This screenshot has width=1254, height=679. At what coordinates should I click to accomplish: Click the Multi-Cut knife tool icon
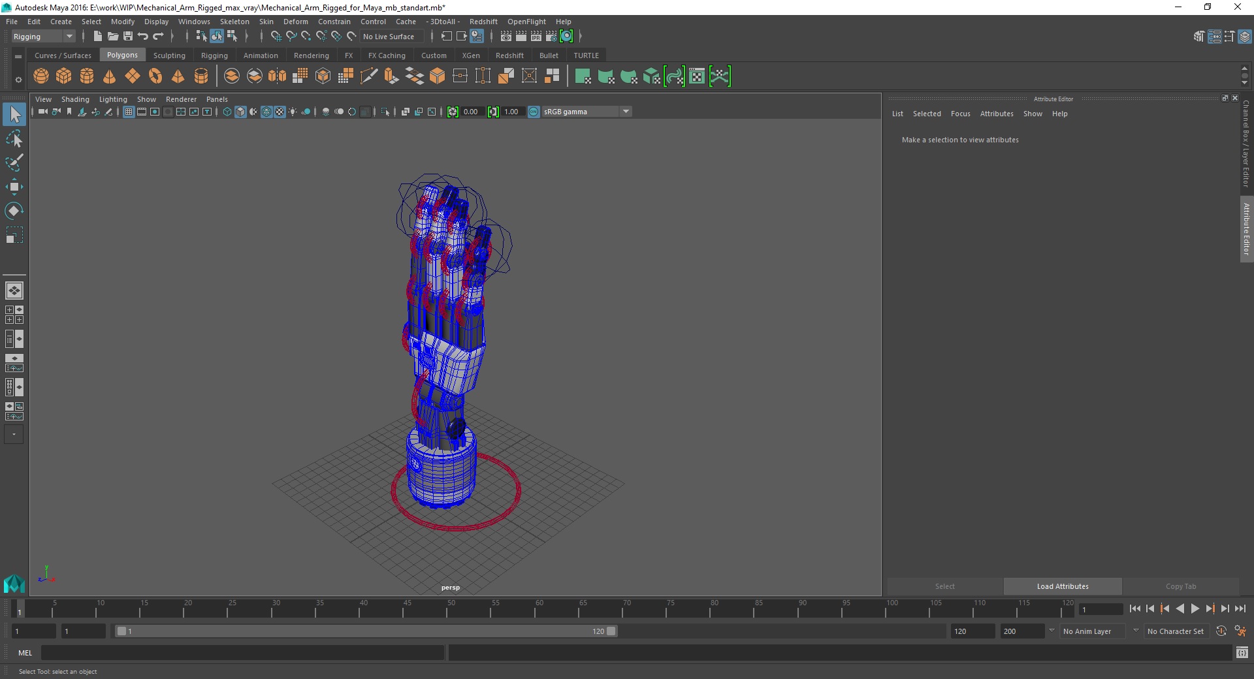(x=369, y=76)
